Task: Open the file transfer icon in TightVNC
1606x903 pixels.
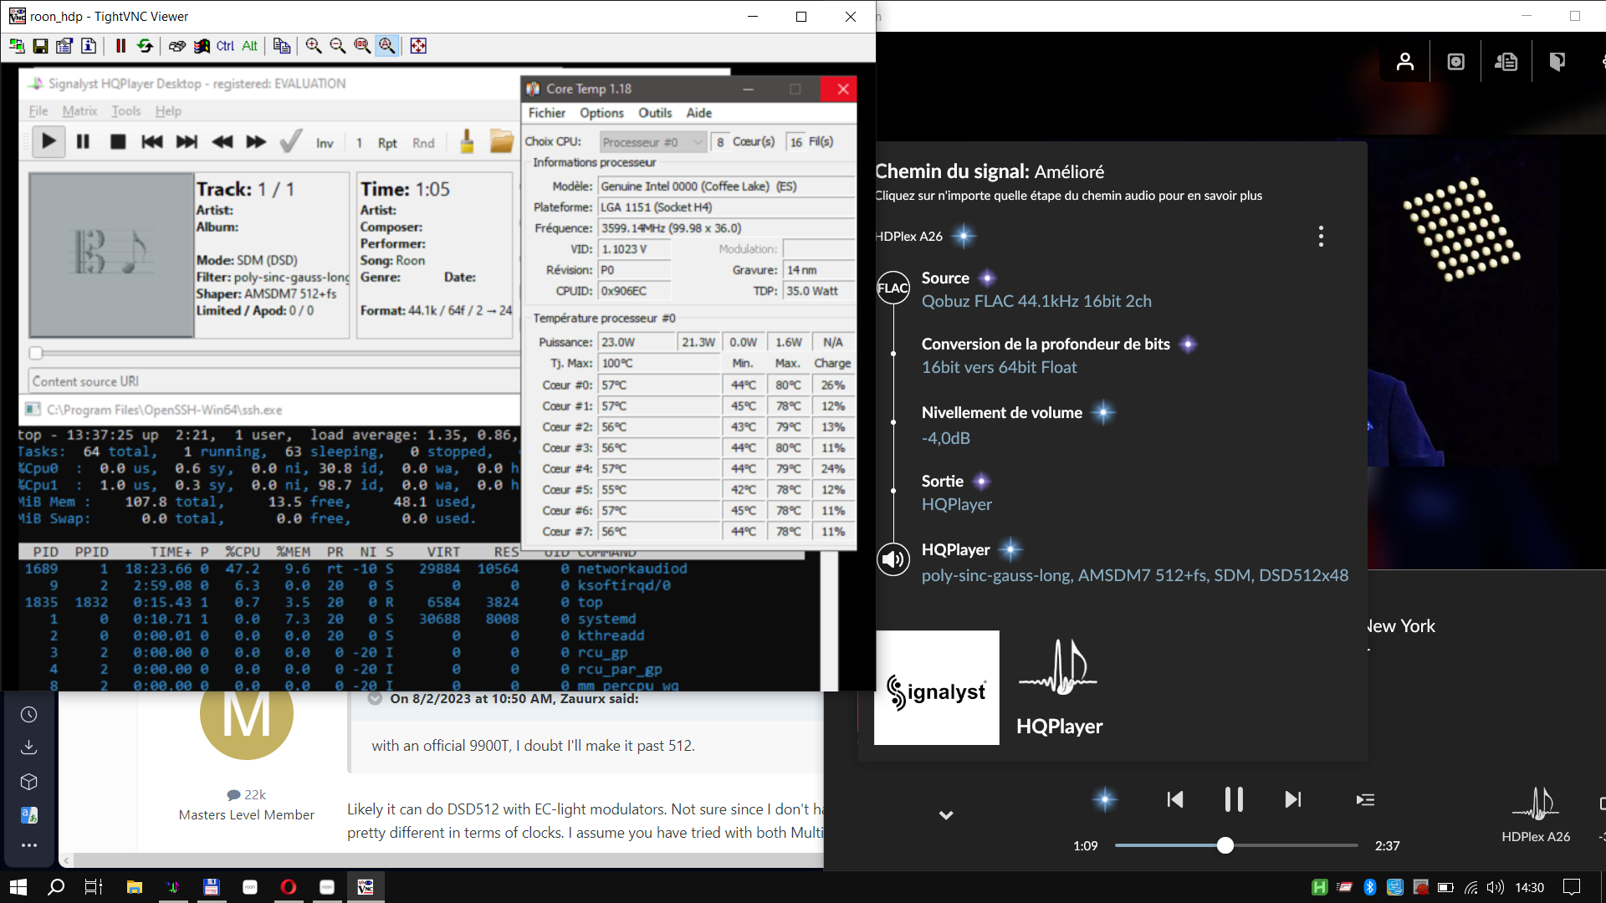Action: [282, 46]
